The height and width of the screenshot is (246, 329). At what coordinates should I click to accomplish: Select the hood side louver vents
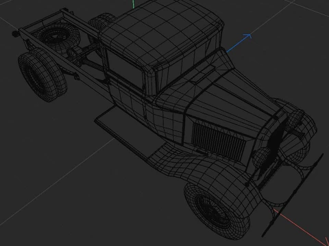[218, 141]
